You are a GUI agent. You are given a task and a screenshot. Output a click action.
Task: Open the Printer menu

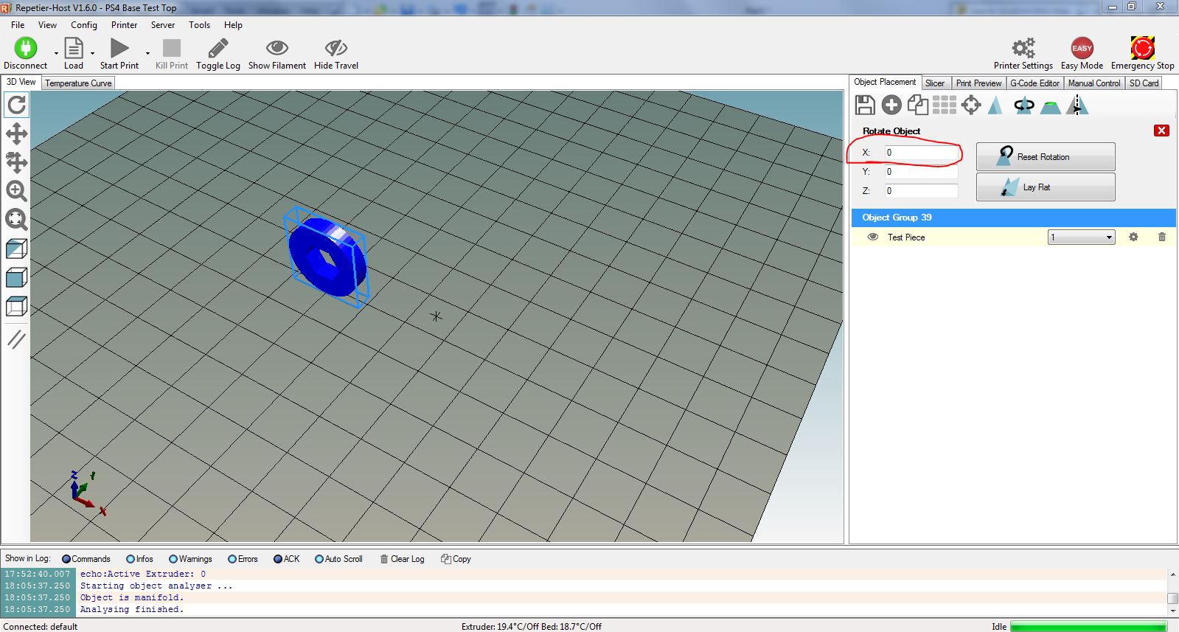pos(125,25)
